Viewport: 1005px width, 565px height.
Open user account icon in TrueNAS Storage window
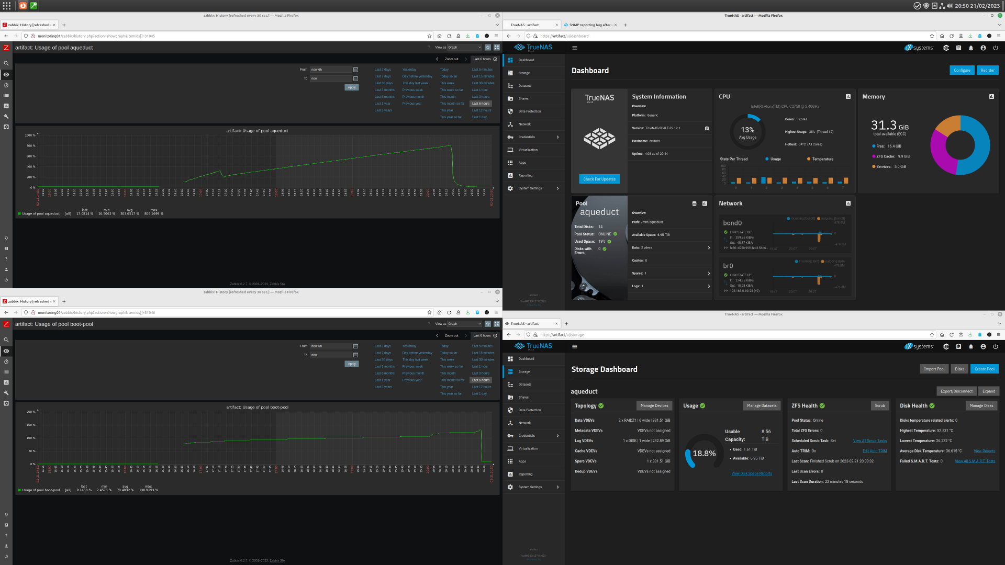pyautogui.click(x=983, y=346)
